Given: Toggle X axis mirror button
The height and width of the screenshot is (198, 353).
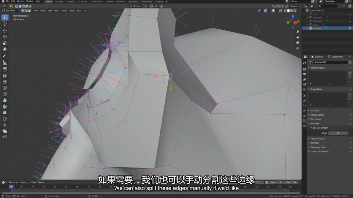Looking at the screenshot, I should pyautogui.click(x=277, y=6).
